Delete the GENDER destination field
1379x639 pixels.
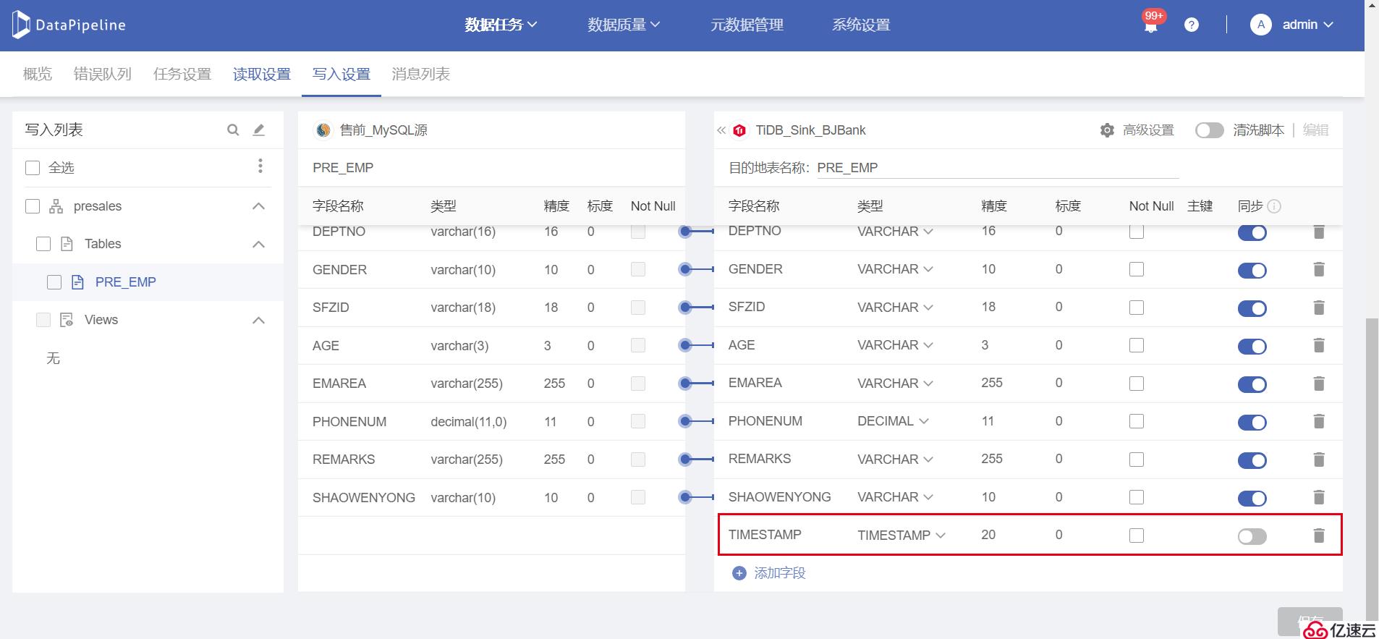1319,269
